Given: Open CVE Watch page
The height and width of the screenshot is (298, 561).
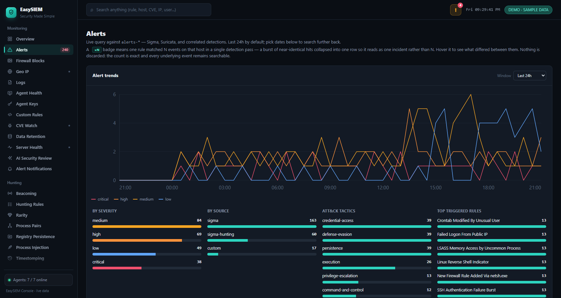Looking at the screenshot, I should [38, 126].
